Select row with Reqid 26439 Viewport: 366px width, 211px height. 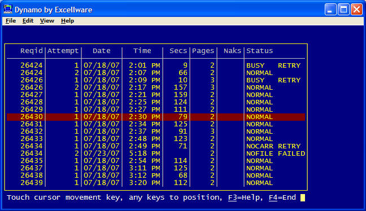pos(156,183)
